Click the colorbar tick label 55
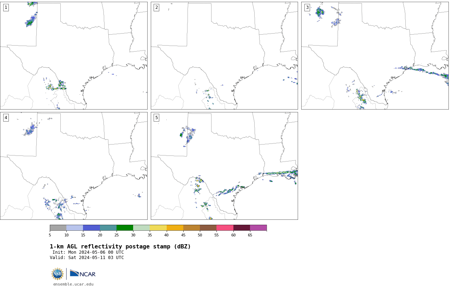Viewport: 452px width, 288px height. (x=216, y=235)
